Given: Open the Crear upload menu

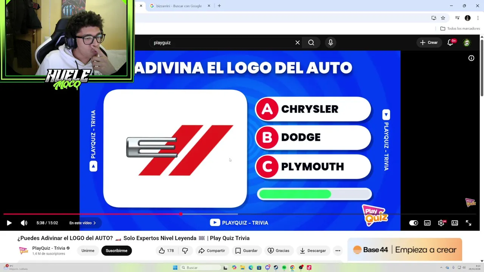Looking at the screenshot, I should (429, 43).
